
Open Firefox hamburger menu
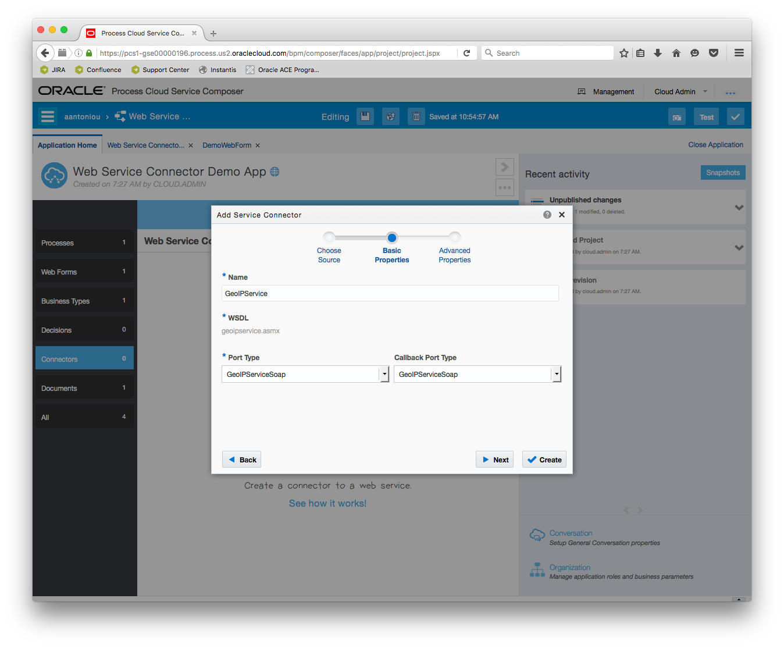739,53
